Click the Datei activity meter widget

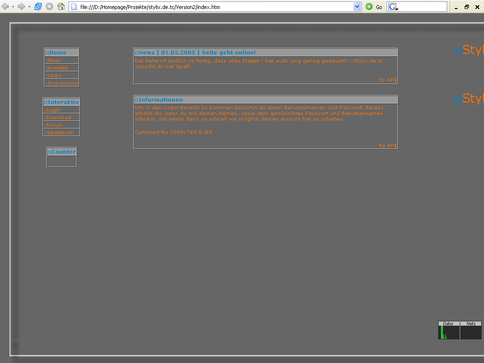[x=449, y=330]
